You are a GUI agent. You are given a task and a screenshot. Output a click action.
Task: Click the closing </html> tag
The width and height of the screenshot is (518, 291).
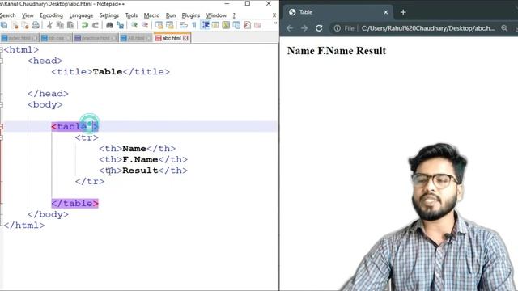24,225
